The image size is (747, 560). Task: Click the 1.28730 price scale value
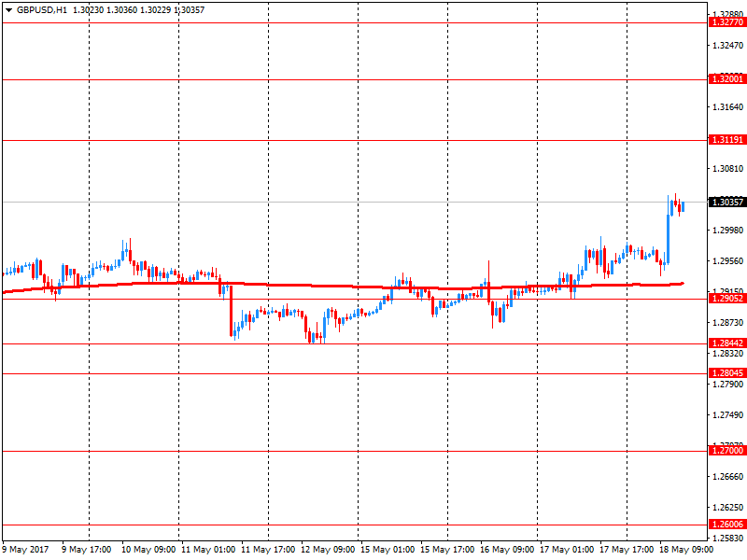click(x=728, y=323)
